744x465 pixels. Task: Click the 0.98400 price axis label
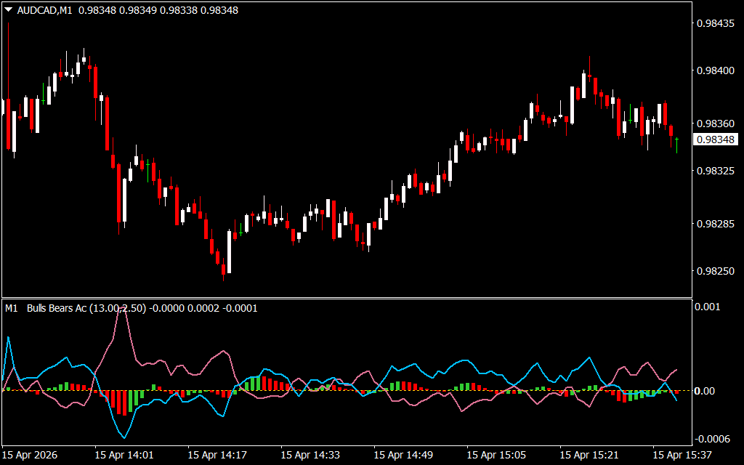715,70
